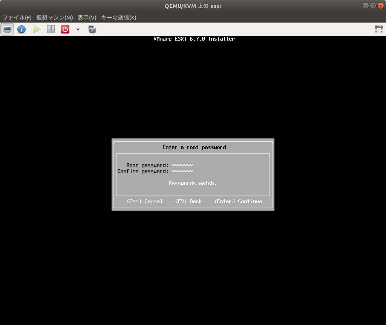Maximize the QEMU/KVM window
Viewport: 386px width, 325px height.
coord(373,6)
